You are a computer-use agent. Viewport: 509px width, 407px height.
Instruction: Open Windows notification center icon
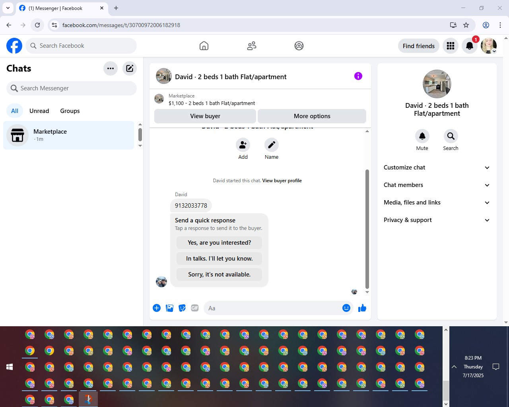(496, 367)
